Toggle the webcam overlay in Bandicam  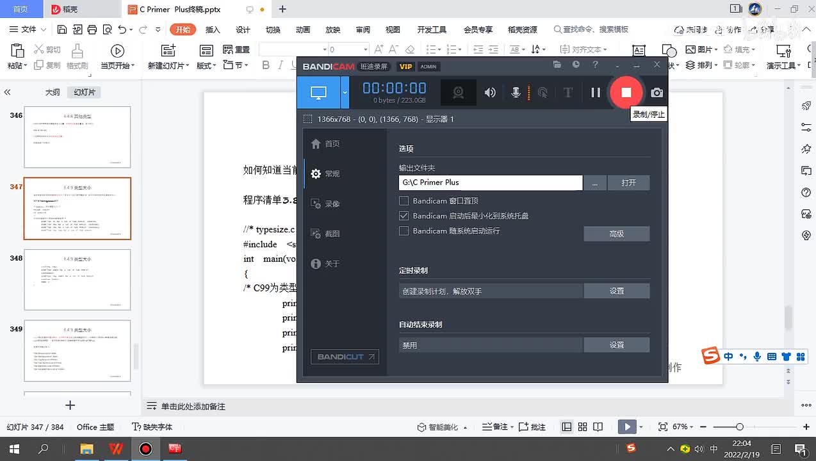(x=459, y=93)
